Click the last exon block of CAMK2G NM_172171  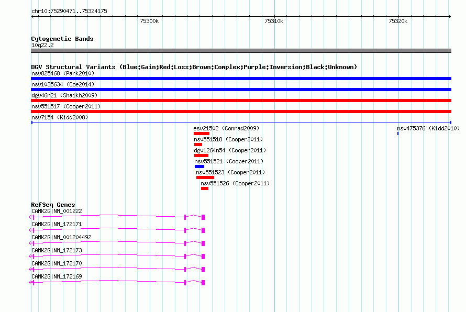point(203,230)
